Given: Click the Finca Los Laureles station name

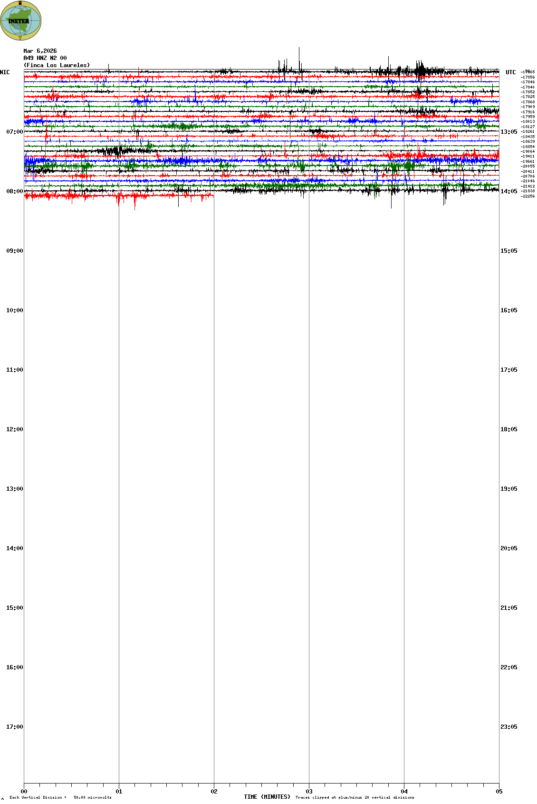Looking at the screenshot, I should pyautogui.click(x=57, y=65).
